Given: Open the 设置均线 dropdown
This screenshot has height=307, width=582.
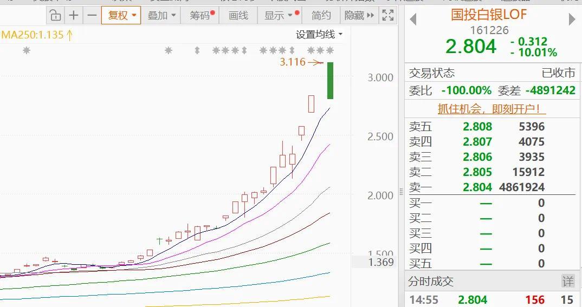Looking at the screenshot, I should [319, 35].
